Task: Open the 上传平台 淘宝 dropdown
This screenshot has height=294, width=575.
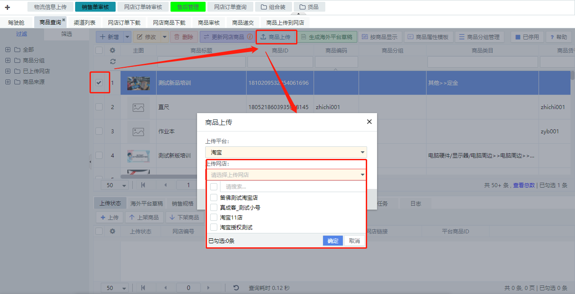Action: pos(286,153)
